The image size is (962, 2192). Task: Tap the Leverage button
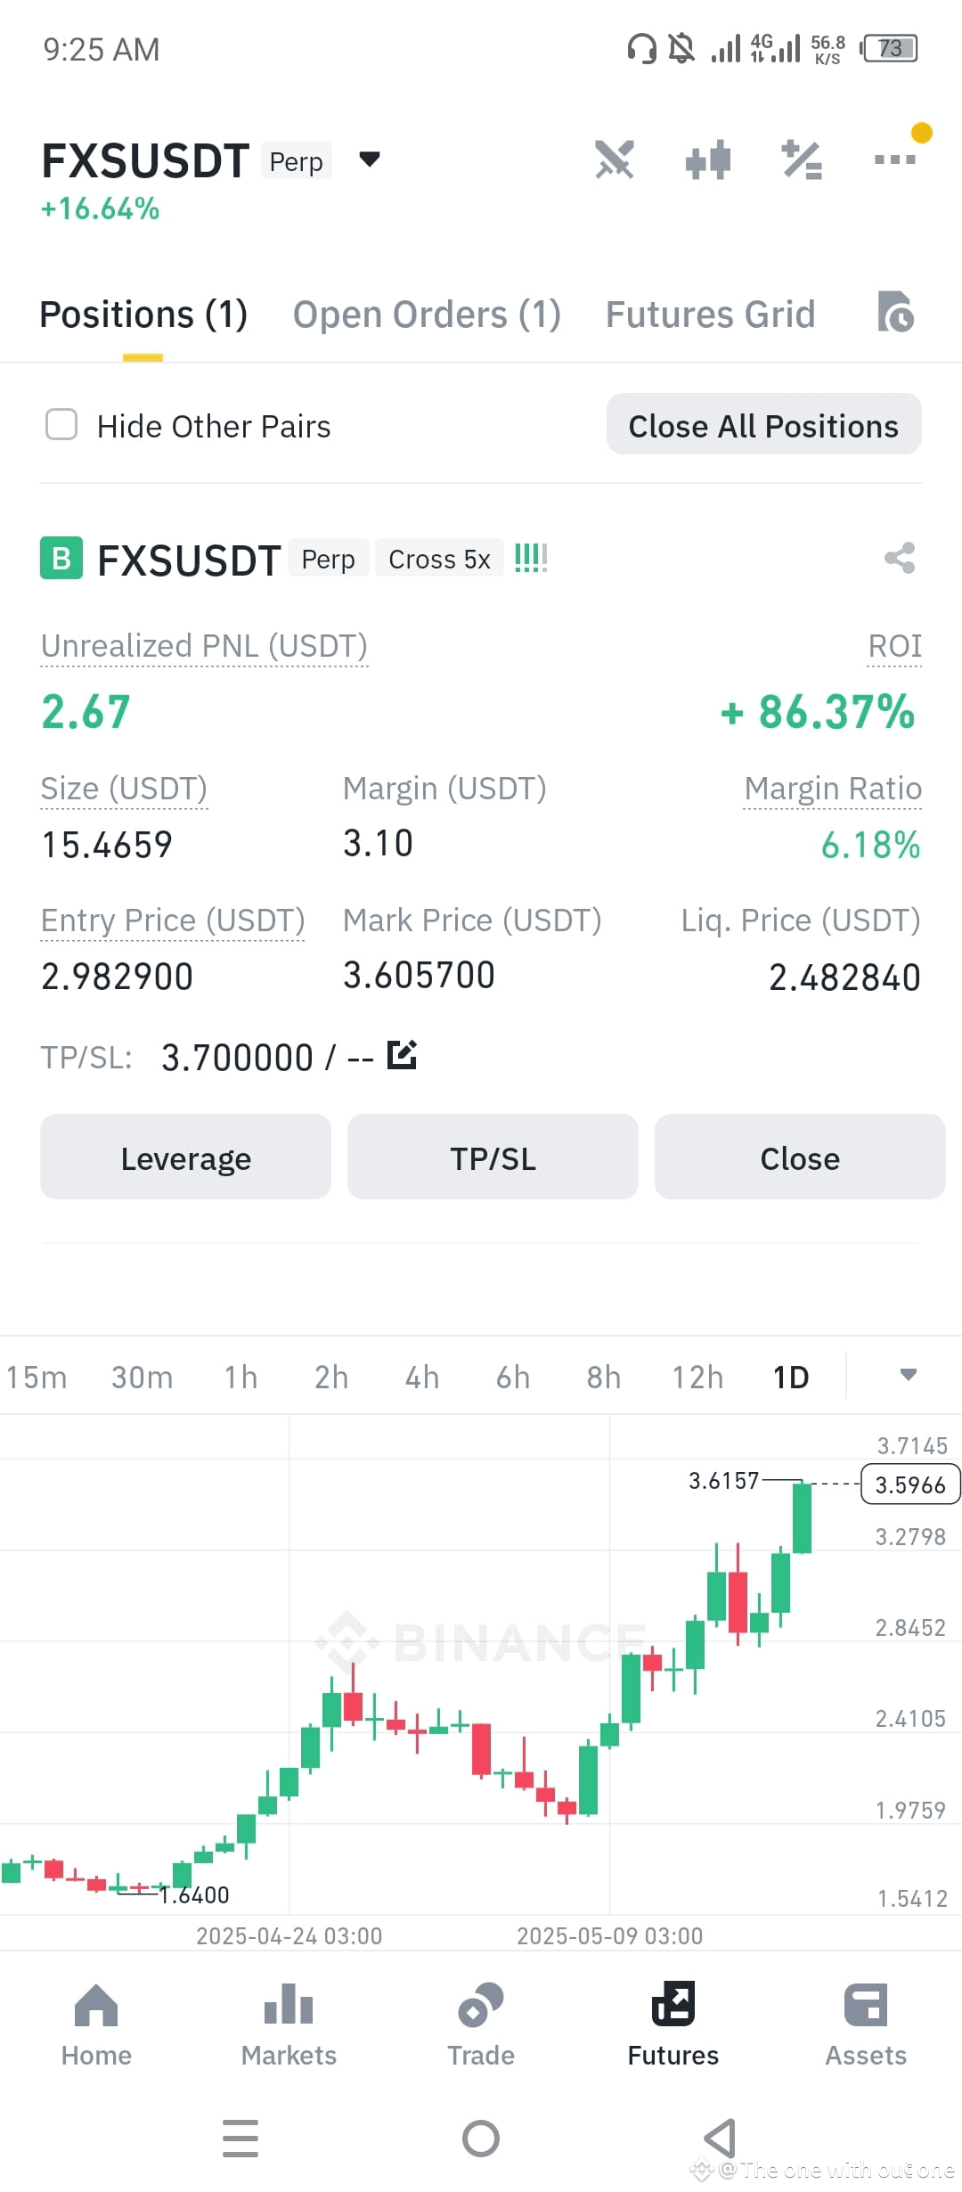185,1157
